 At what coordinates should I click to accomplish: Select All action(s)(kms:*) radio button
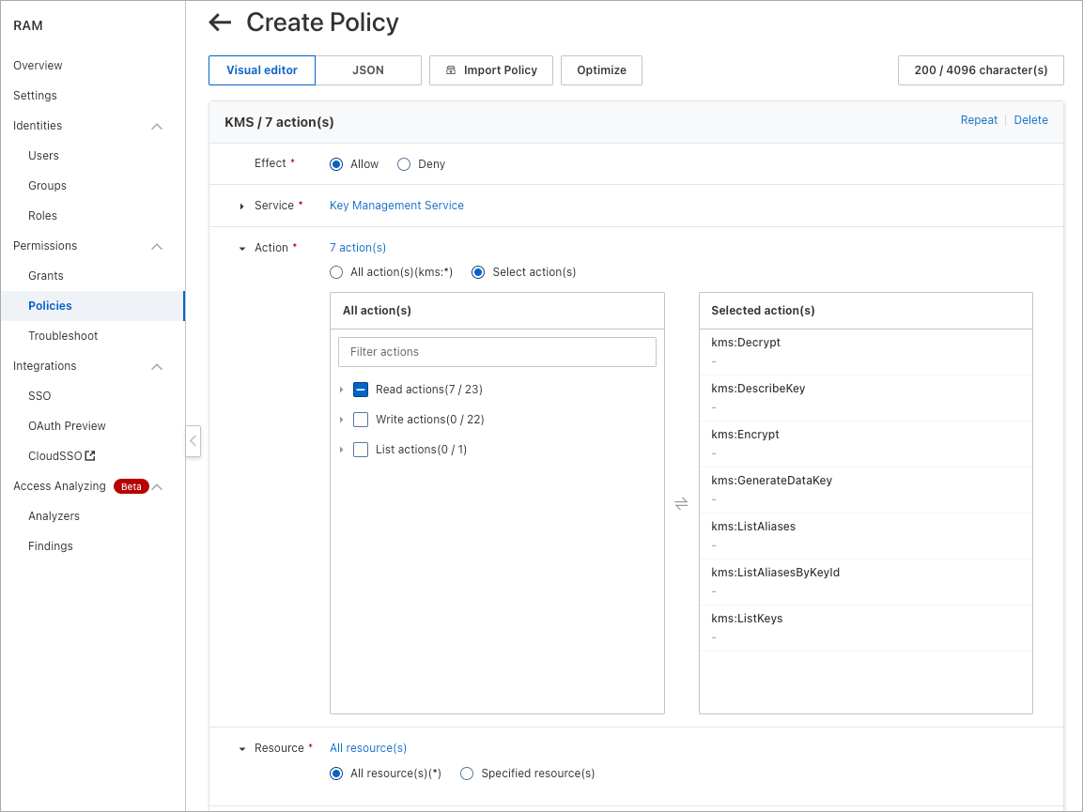click(x=336, y=272)
